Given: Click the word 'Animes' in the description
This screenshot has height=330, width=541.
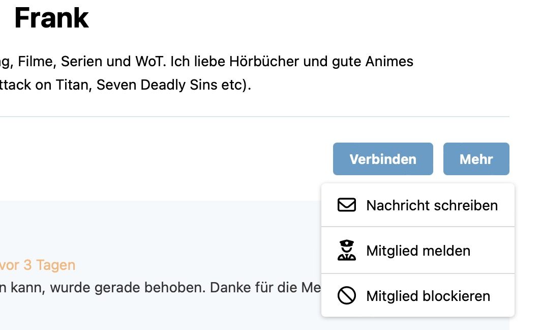Looking at the screenshot, I should click(x=389, y=62).
